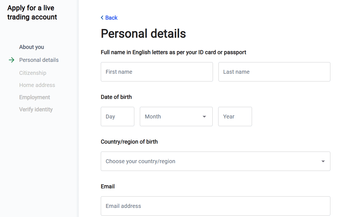
Task: Open the Month dropdown
Action: (176, 117)
